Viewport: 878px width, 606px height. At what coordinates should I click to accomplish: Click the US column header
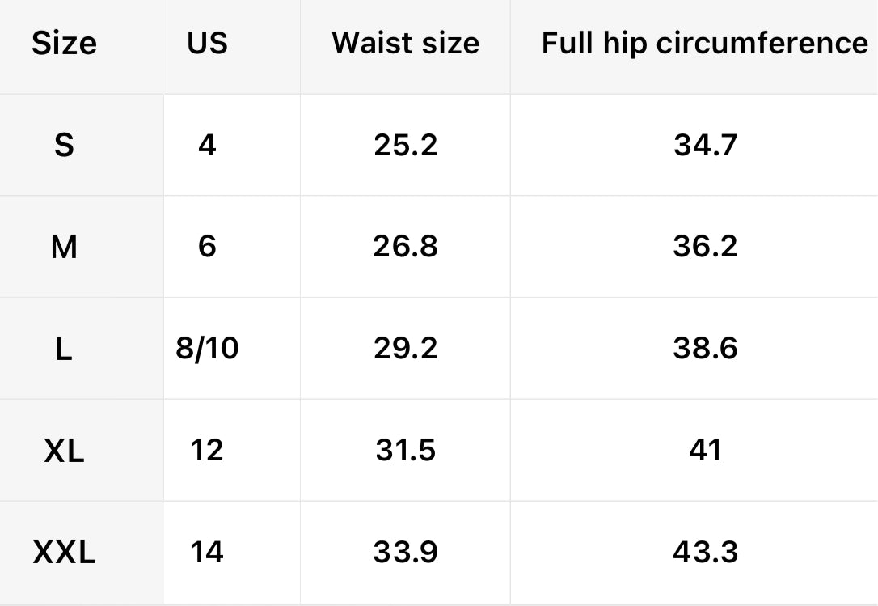(x=207, y=43)
